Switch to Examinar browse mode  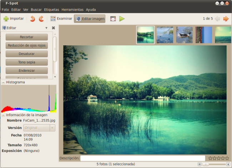click(x=61, y=19)
